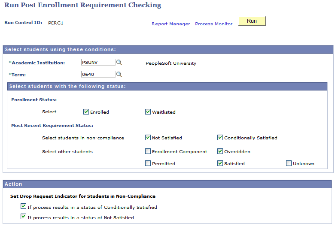
Task: Click the Run Post Enrollment Requirement Checking title
Action: click(83, 5)
